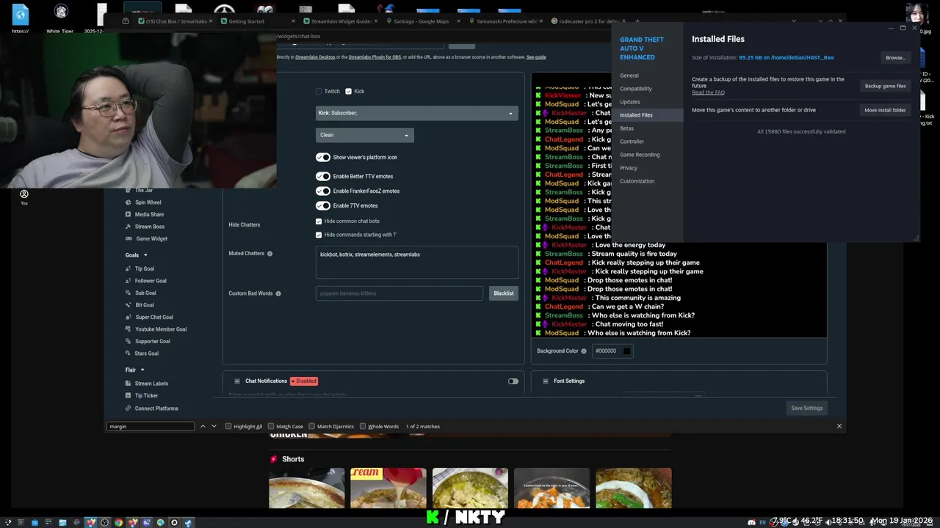Open the White Tiger desktop icon
The height and width of the screenshot is (528, 940).
pyautogui.click(x=61, y=18)
